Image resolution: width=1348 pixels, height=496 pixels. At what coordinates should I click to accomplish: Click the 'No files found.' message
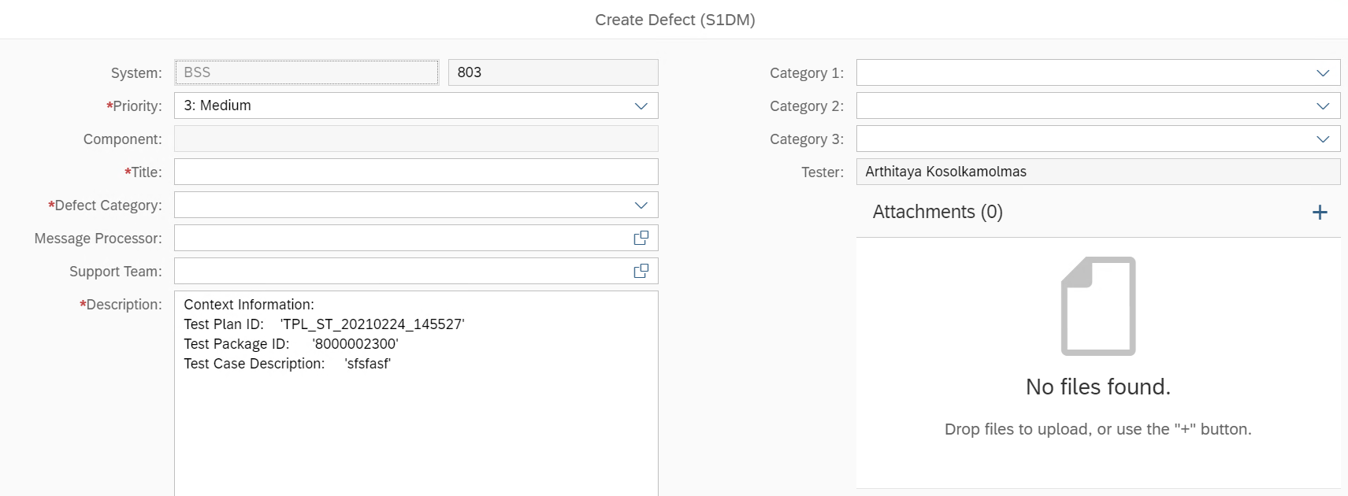[1097, 387]
